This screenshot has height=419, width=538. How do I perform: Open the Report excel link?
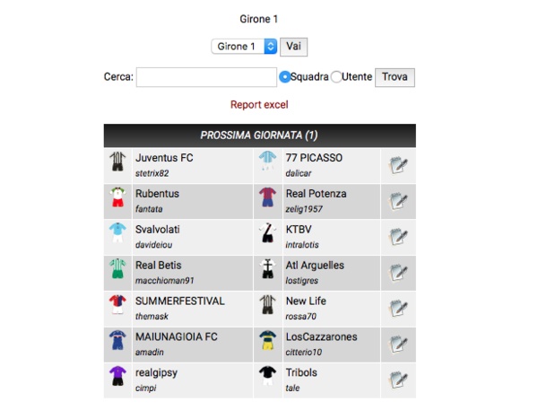pos(259,105)
